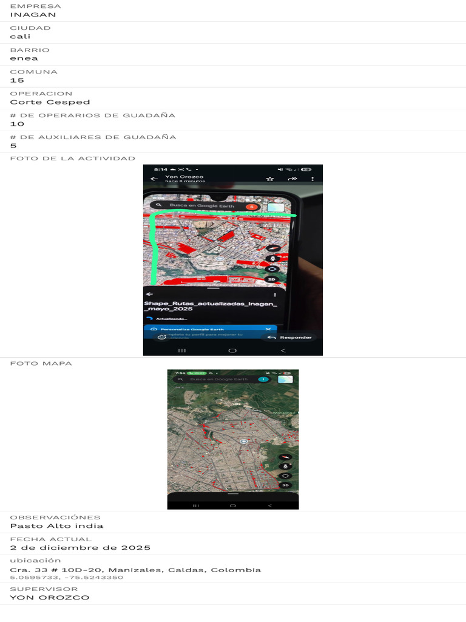The width and height of the screenshot is (466, 622).
Task: Tap home nav icon in map photo
Action: (x=232, y=505)
